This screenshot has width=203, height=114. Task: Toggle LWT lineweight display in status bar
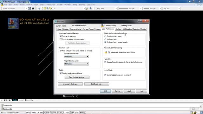tap(77, 113)
